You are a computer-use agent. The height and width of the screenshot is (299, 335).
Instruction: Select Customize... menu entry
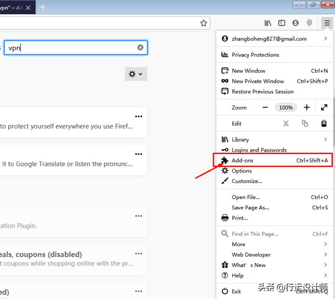(x=275, y=181)
